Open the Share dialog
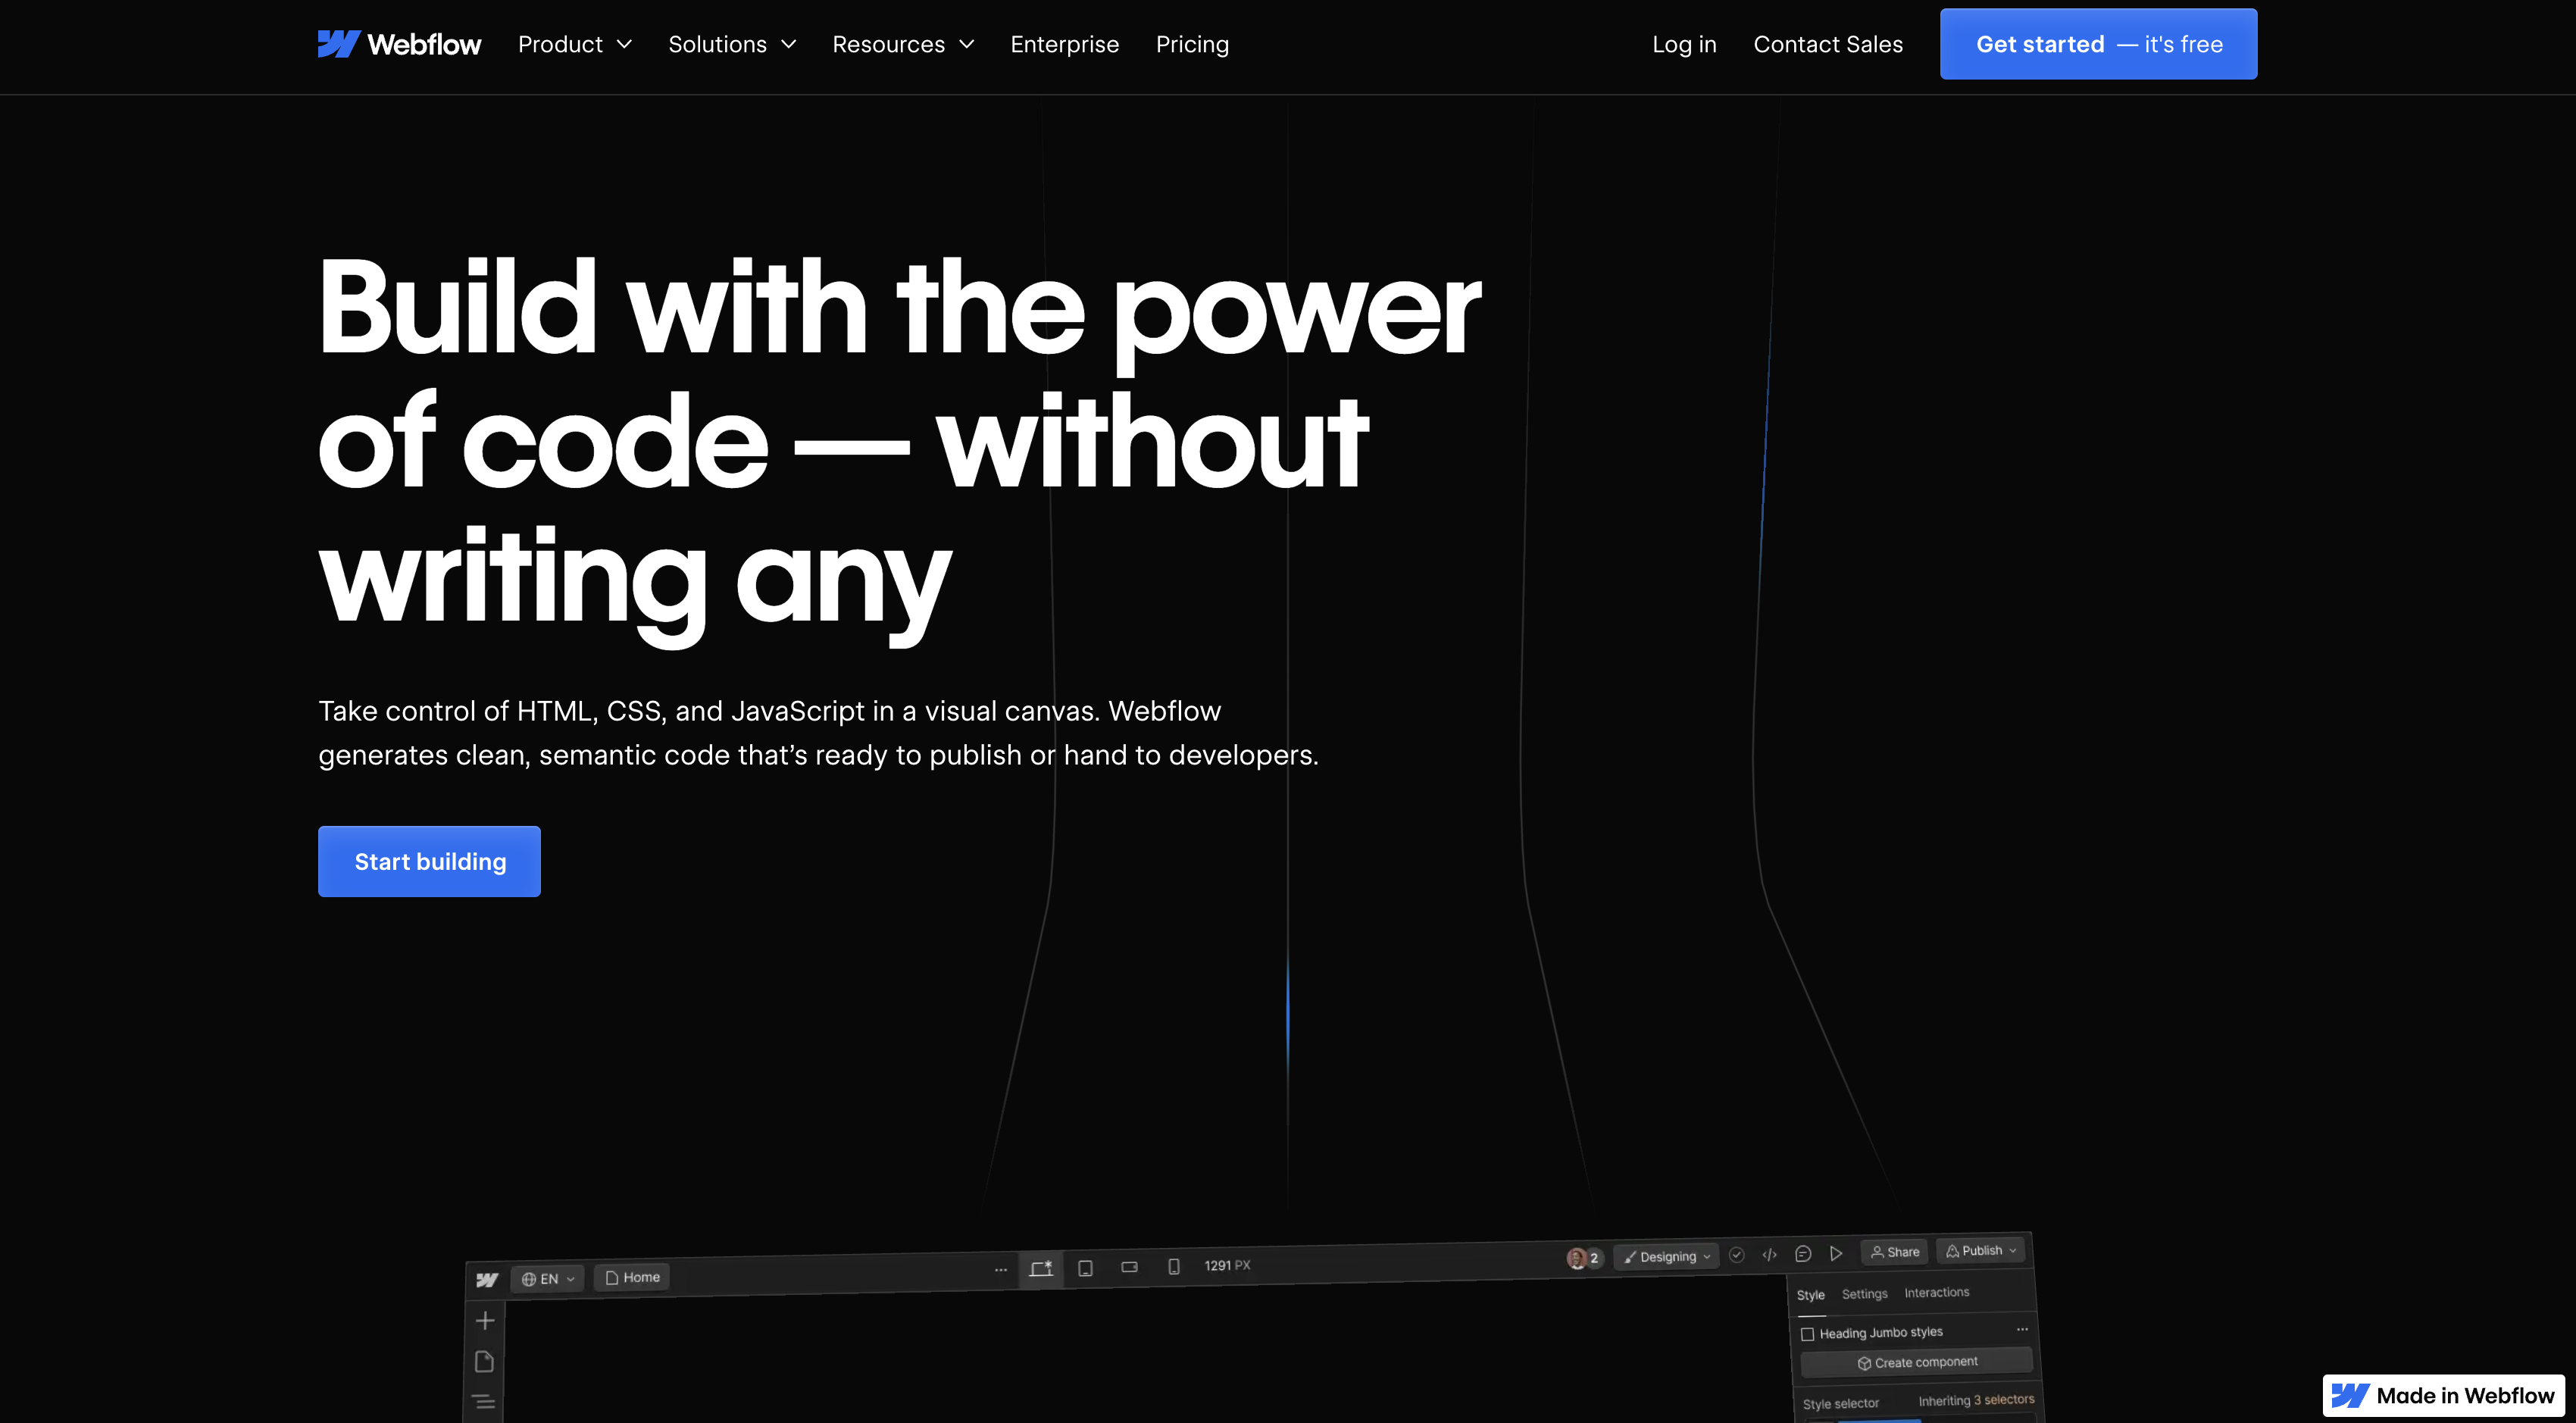Viewport: 2576px width, 1423px height. click(1894, 1251)
